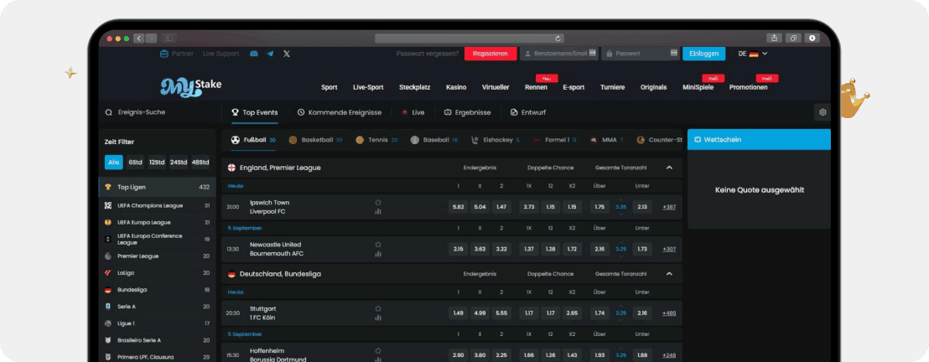Image resolution: width=929 pixels, height=362 pixels.
Task: Open the Telegram icon link
Action: pyautogui.click(x=270, y=54)
